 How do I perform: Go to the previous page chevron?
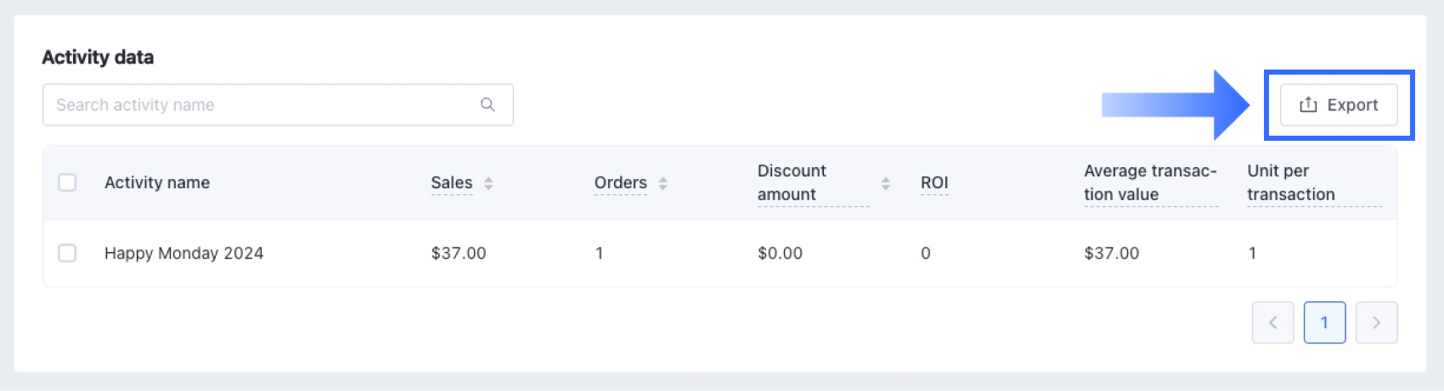point(1272,322)
